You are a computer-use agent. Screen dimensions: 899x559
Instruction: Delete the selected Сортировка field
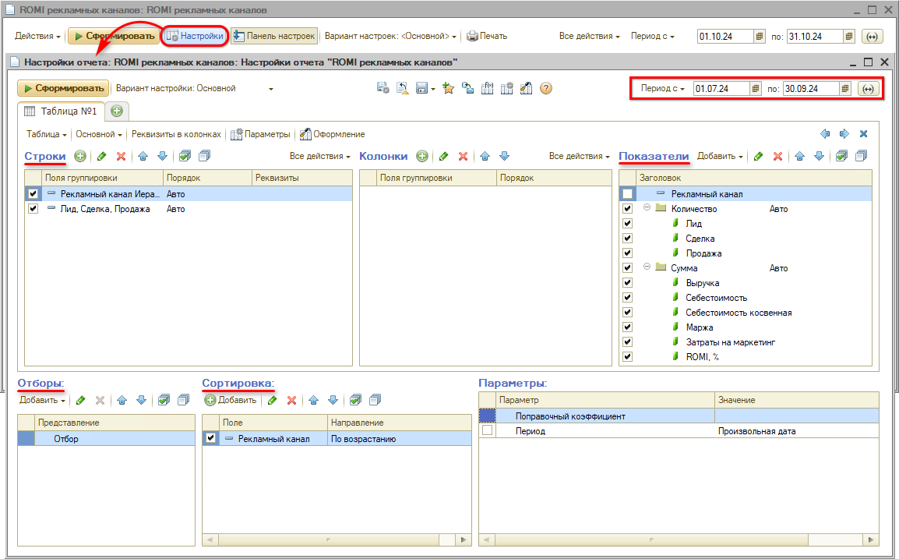(x=292, y=400)
